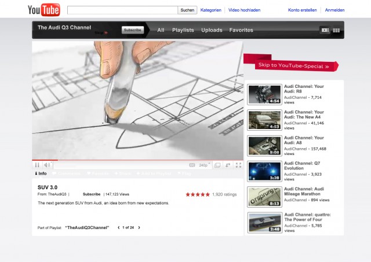Click title 'Audi Channel: Your Audi: The New A4'
The image size is (371, 262).
[x=304, y=115]
